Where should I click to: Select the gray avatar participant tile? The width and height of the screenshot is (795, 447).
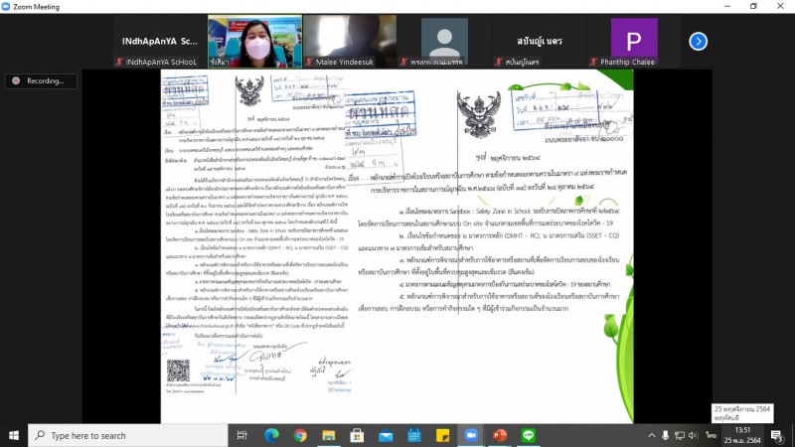444,42
